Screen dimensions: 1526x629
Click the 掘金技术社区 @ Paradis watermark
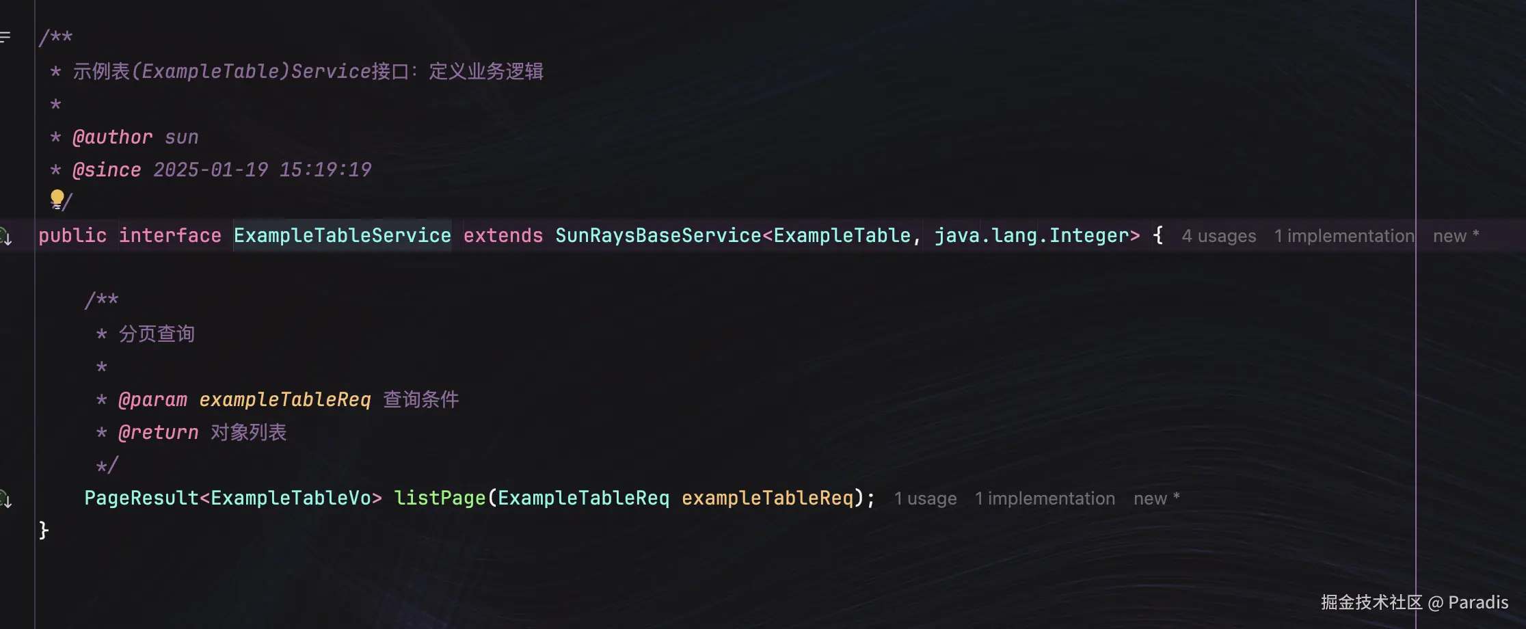pos(1414,602)
